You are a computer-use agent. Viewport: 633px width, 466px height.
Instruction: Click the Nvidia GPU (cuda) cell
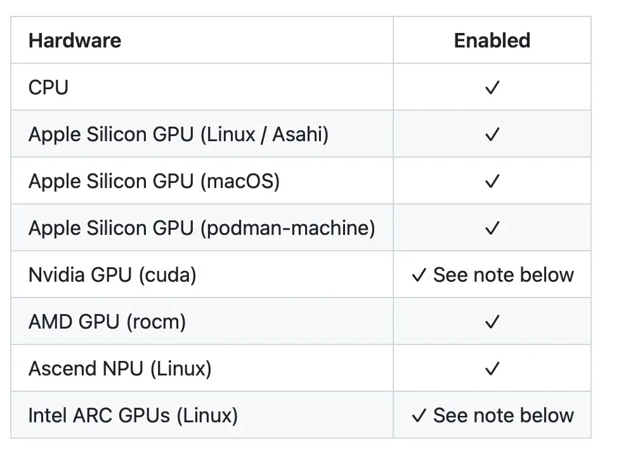tap(112, 275)
